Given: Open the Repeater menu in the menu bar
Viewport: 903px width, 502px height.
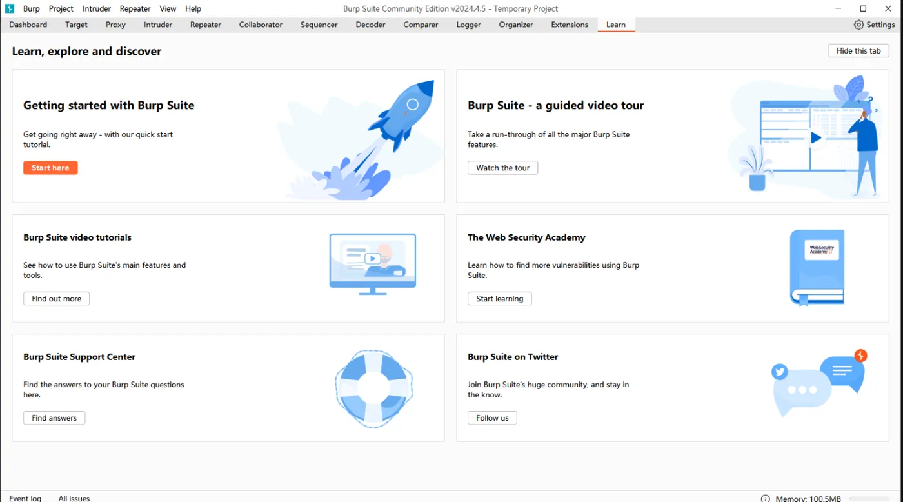Looking at the screenshot, I should tap(135, 8).
